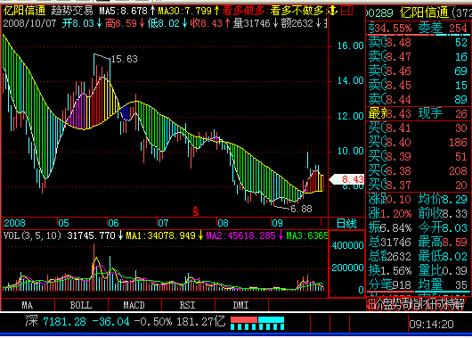Screen dimensions: 472x338
Task: Show the RSI indicator tab
Action: [x=188, y=305]
